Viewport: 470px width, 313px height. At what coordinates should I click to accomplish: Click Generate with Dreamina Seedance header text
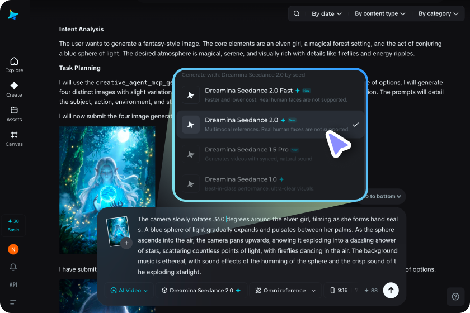[243, 75]
